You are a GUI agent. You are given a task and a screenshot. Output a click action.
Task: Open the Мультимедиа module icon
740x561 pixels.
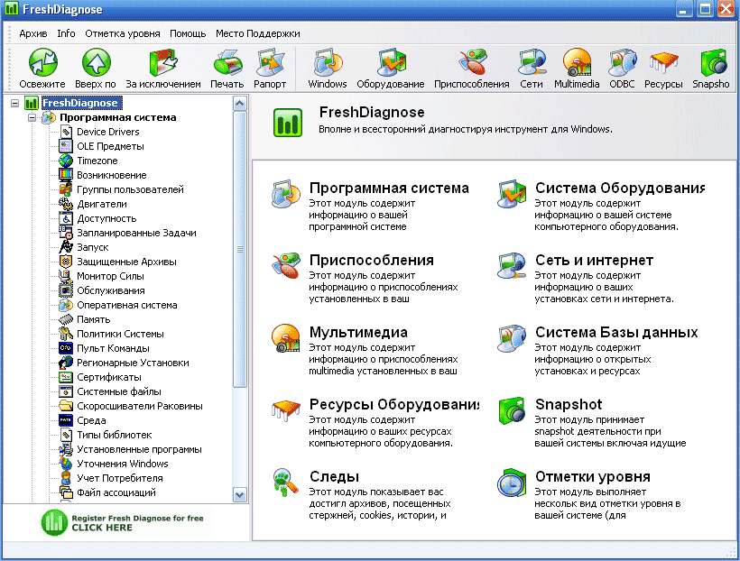point(286,338)
